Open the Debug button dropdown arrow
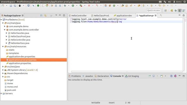 click(x=69, y=6)
